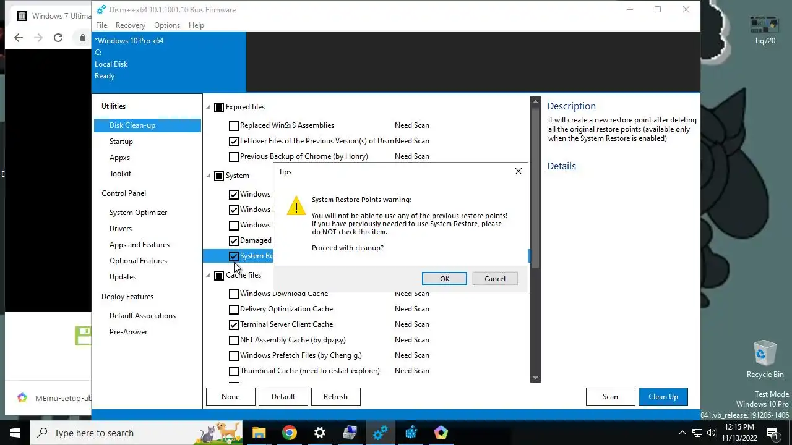Toggle Replaced WinSxS Assemblies checkbox

tap(234, 125)
